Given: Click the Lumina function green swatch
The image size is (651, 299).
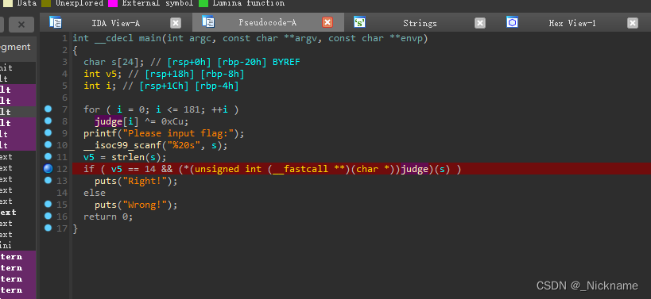Looking at the screenshot, I should coord(203,3).
